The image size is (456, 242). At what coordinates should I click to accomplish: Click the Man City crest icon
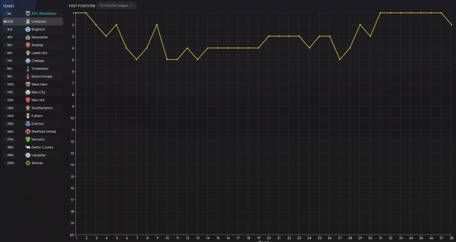28,92
